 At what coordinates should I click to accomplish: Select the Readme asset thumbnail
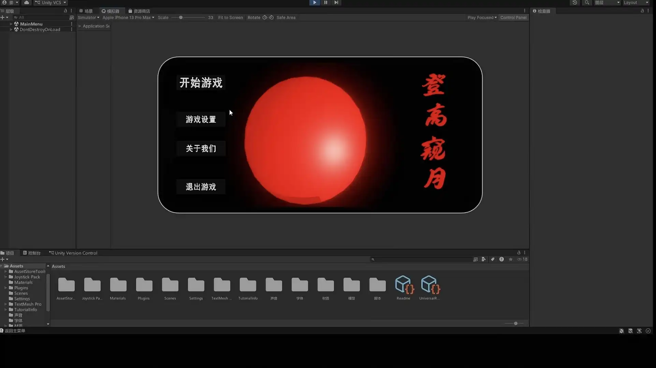pyautogui.click(x=404, y=288)
